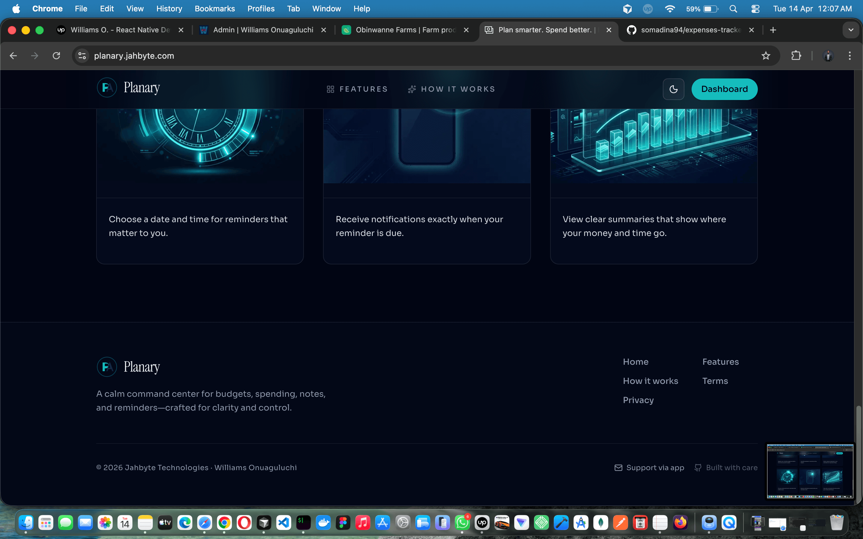Bookmark this page with the star icon
863x539 pixels.
[x=766, y=56]
